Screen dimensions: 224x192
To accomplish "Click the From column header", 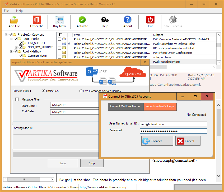I will [112, 35].
